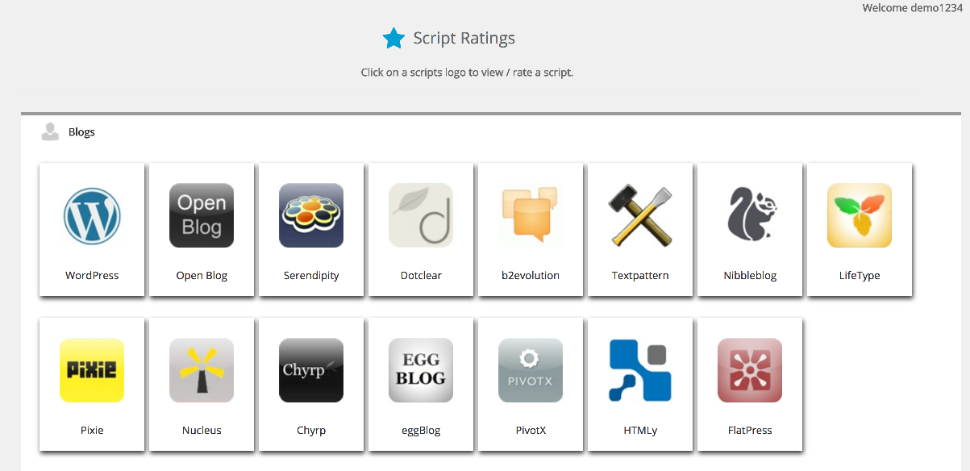
Task: Click the Open Blog name label
Action: coord(202,275)
